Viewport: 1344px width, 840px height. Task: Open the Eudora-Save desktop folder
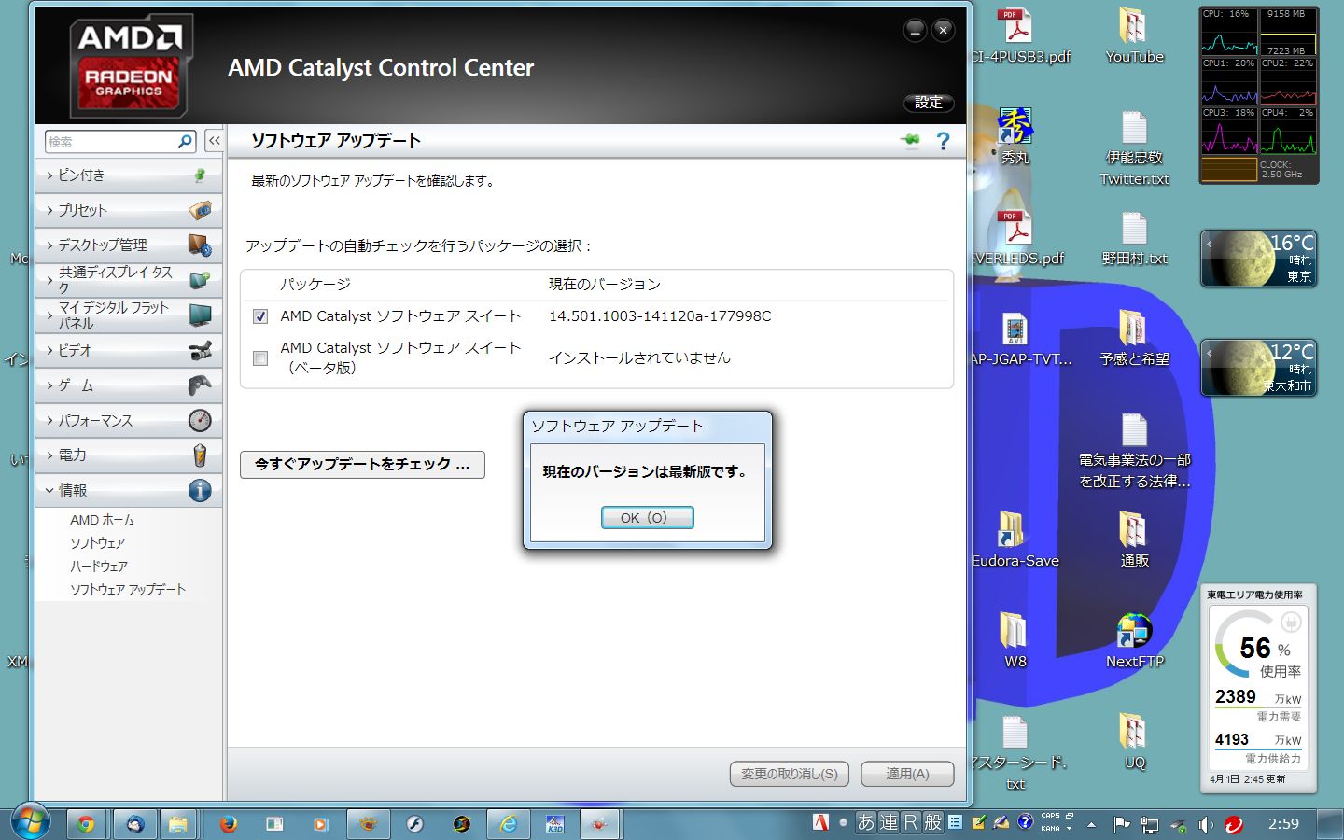(x=1014, y=539)
